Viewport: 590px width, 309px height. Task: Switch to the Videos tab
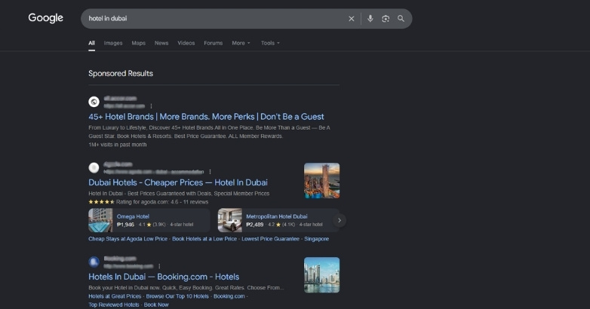pyautogui.click(x=186, y=43)
